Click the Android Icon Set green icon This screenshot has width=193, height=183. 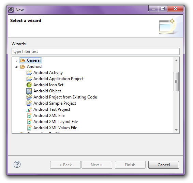click(29, 85)
